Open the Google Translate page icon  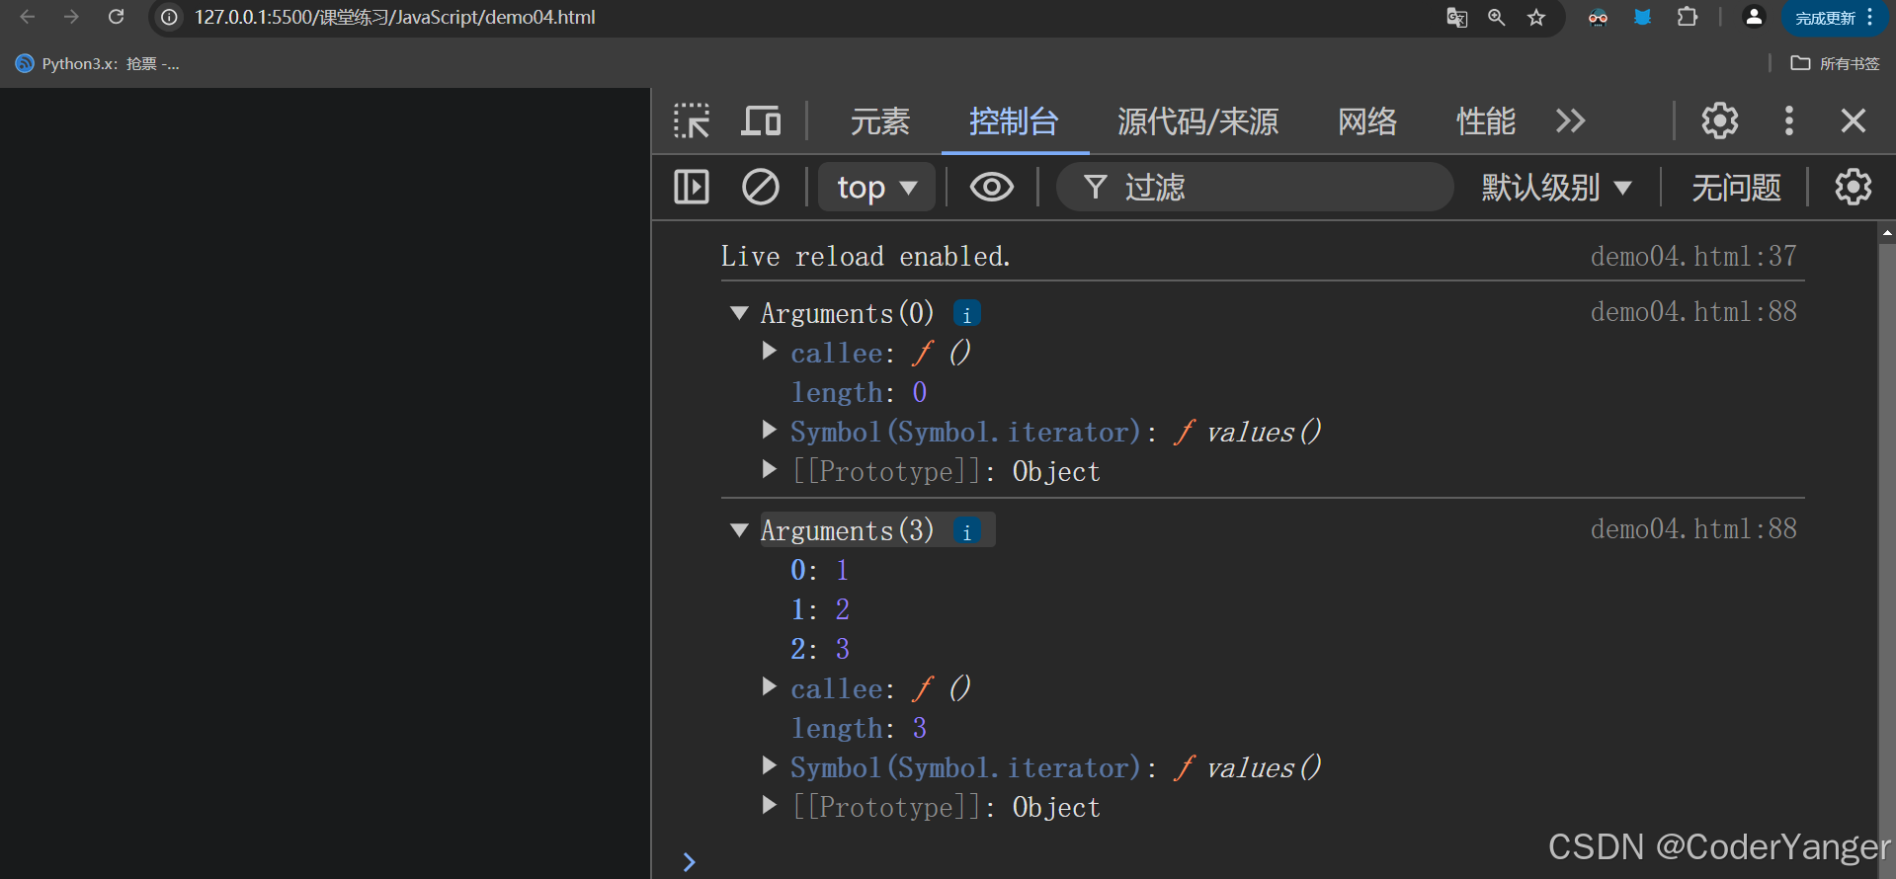pyautogui.click(x=1457, y=17)
